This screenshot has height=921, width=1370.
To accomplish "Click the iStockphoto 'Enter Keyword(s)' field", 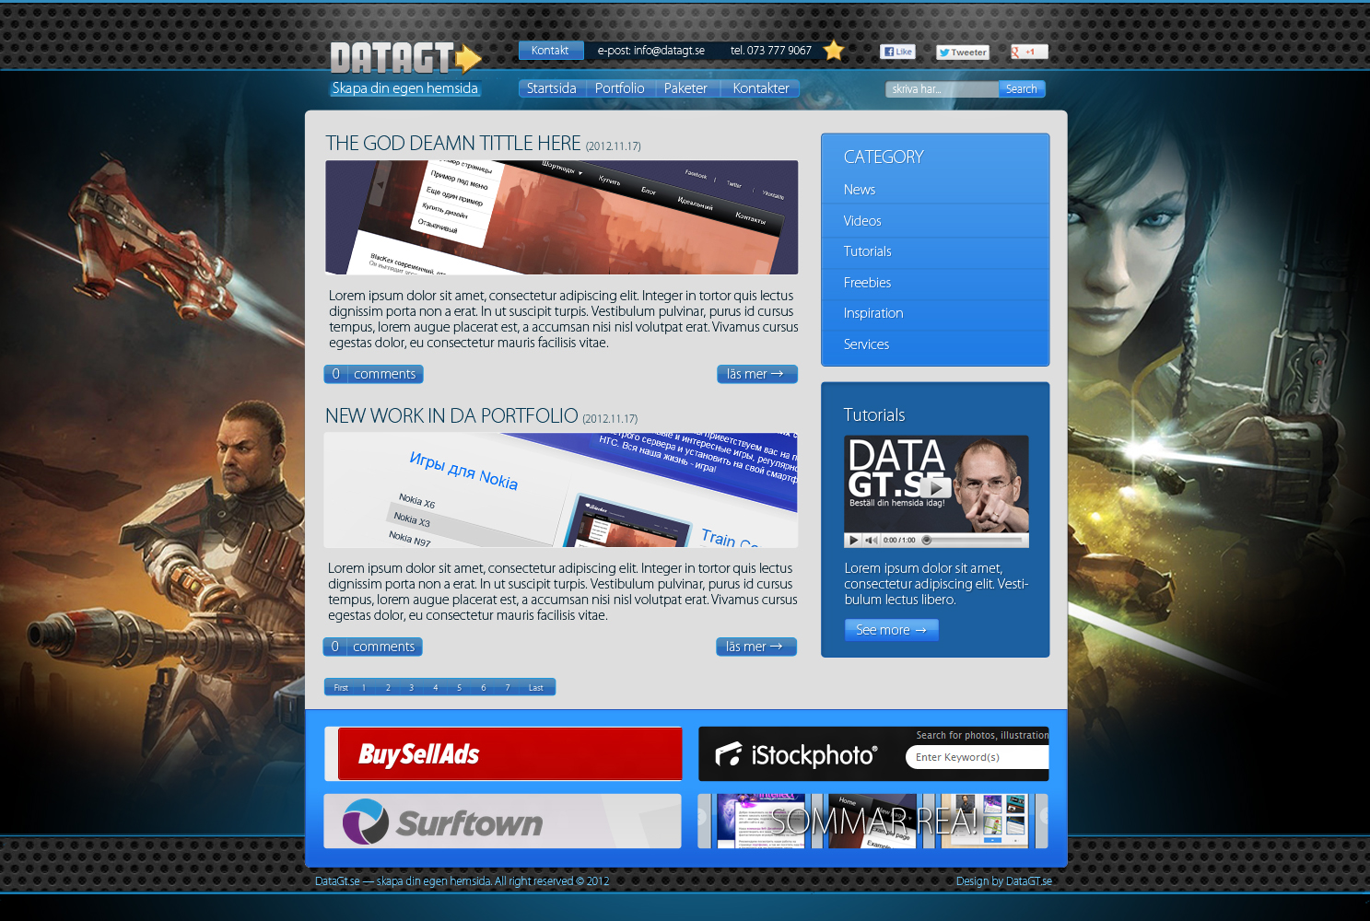I will tap(977, 757).
